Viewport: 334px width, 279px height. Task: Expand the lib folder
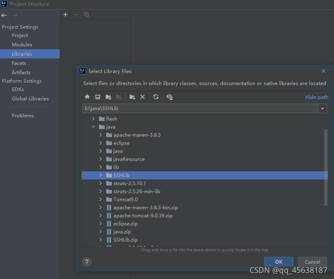coord(101,167)
